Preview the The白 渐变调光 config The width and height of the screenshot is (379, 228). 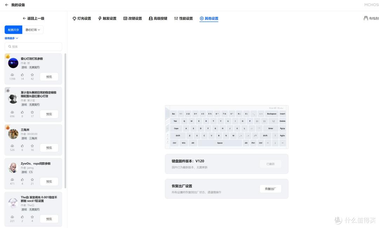pyautogui.click(x=49, y=219)
